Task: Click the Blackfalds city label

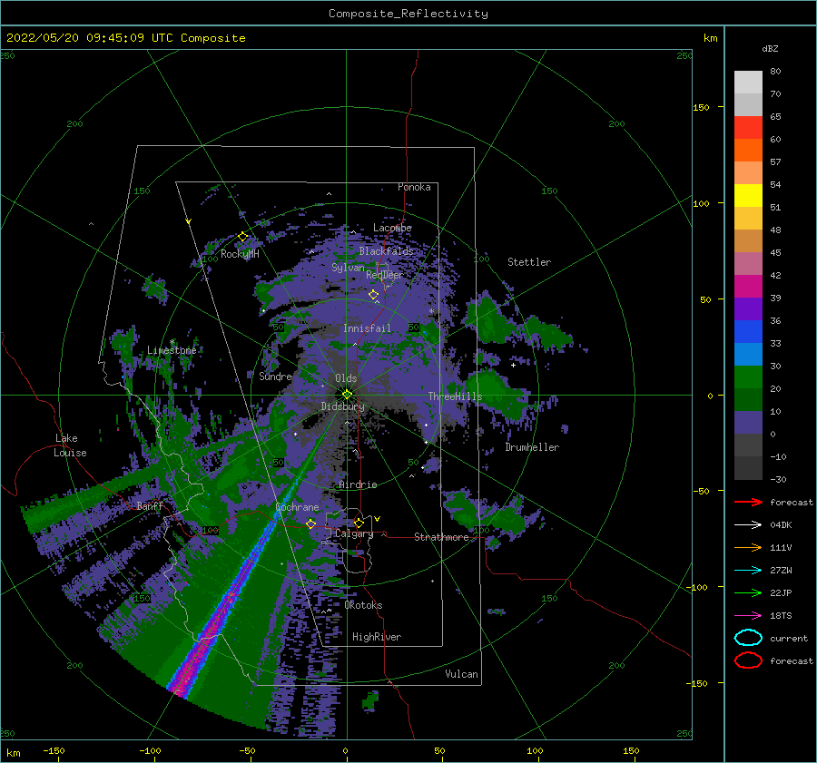Action: point(386,251)
